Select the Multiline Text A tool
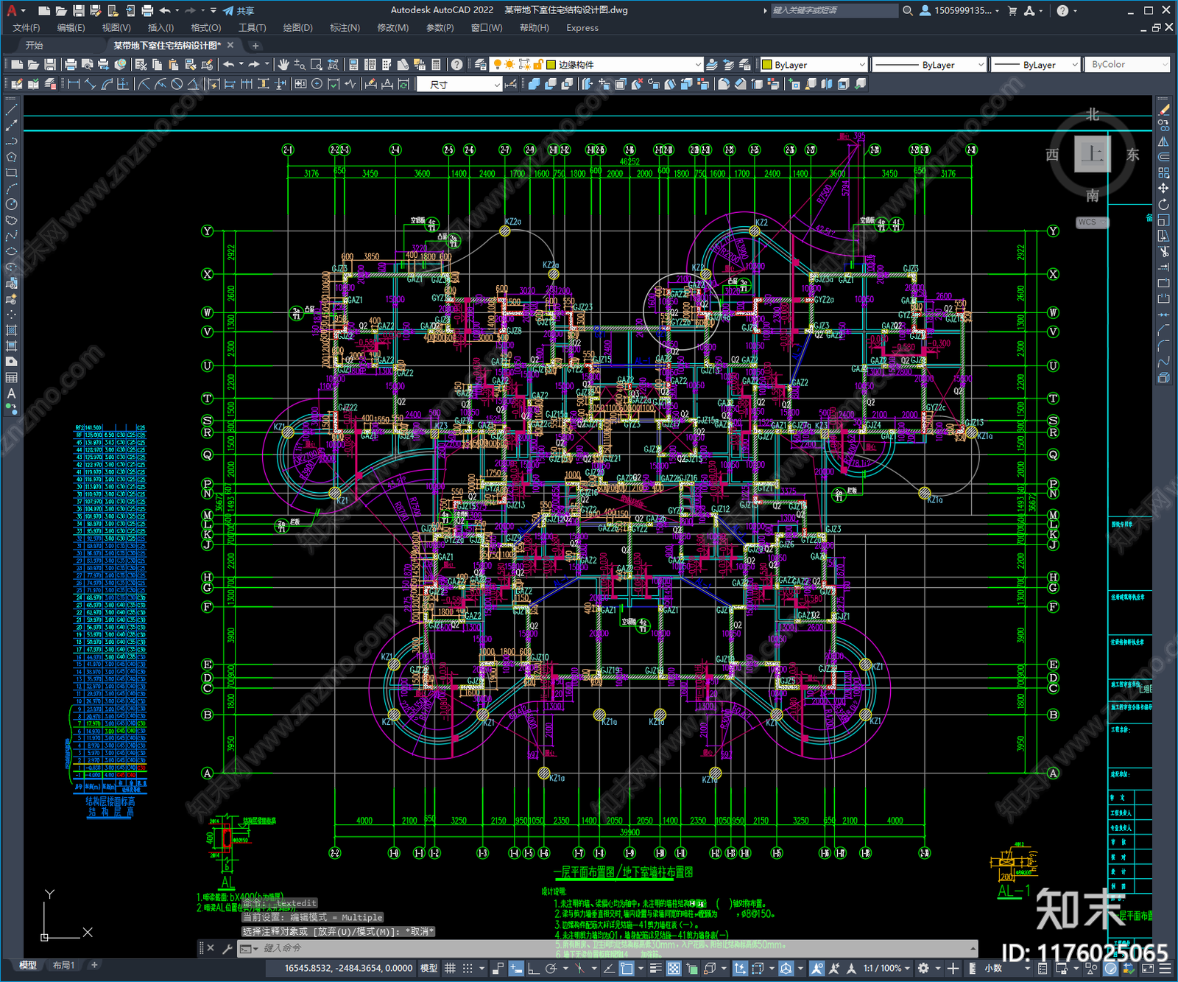Viewport: 1178px width, 982px height. pos(11,393)
